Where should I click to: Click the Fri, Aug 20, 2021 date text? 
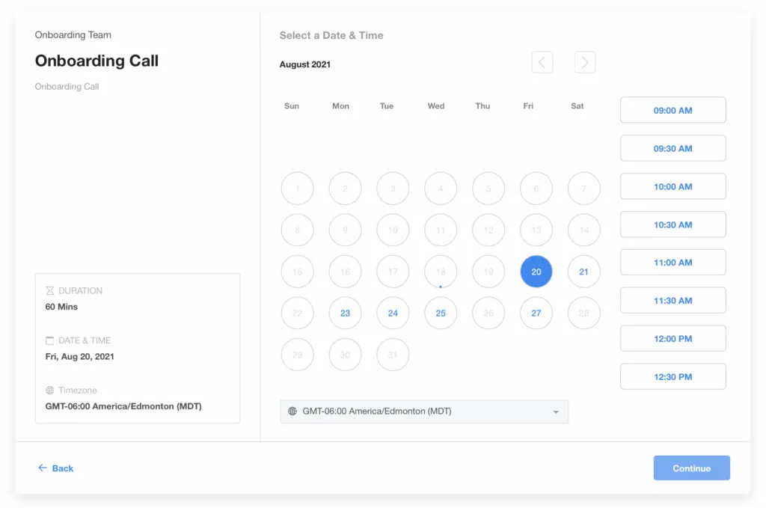coord(79,357)
